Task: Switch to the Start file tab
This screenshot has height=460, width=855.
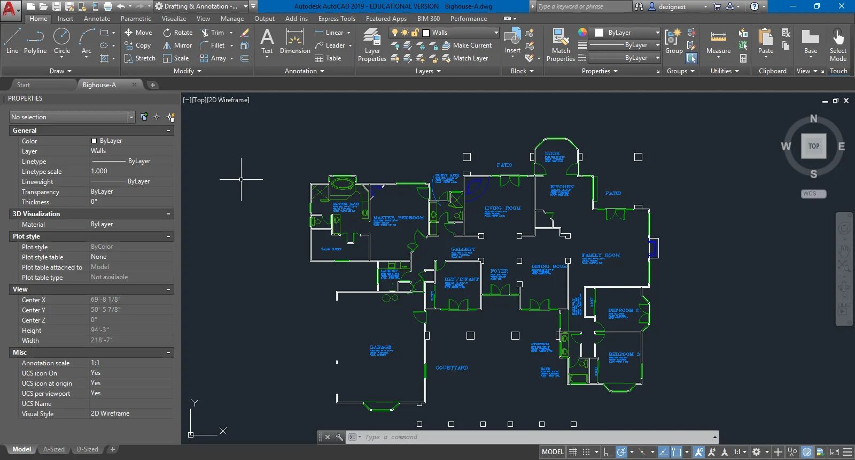Action: (24, 85)
